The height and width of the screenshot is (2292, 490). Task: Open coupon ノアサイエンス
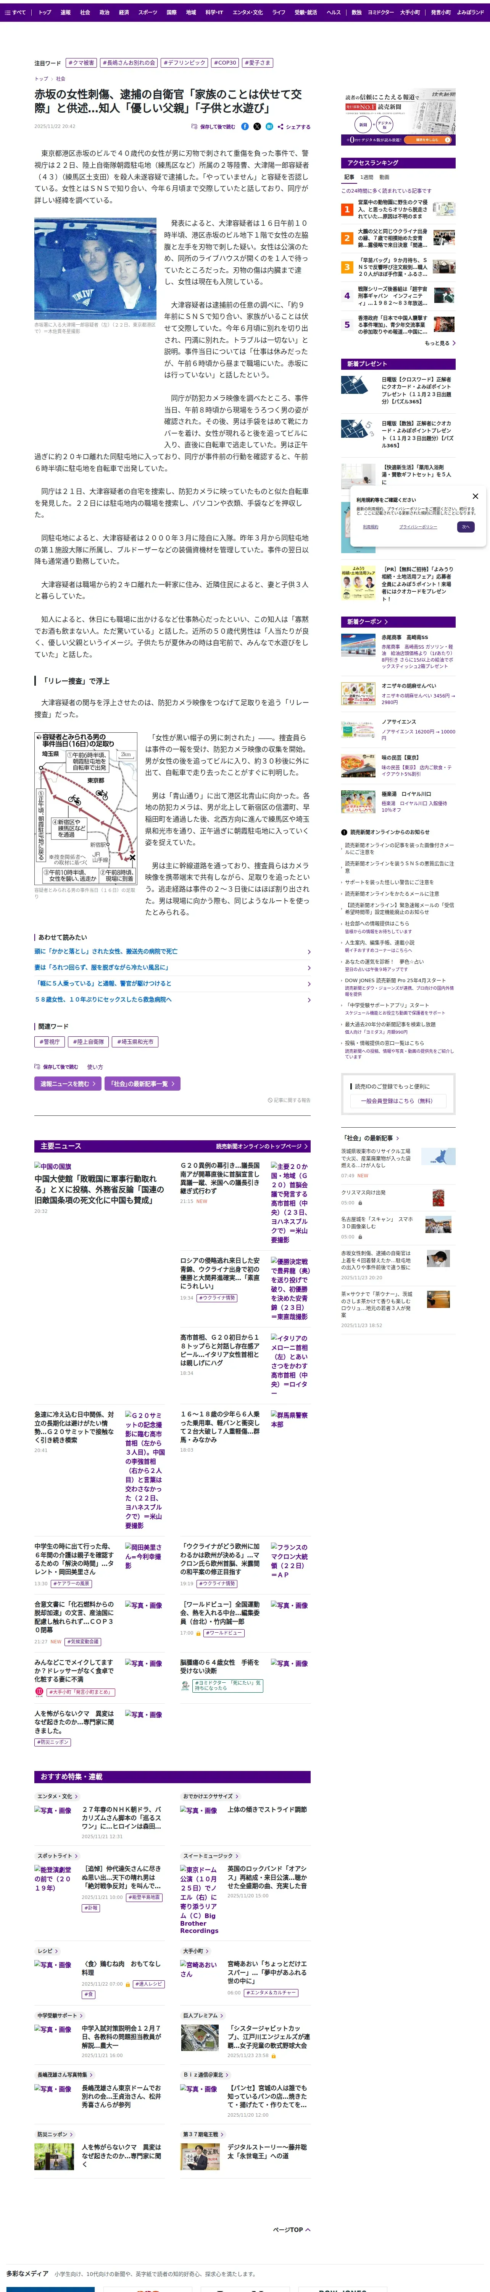[x=398, y=730]
